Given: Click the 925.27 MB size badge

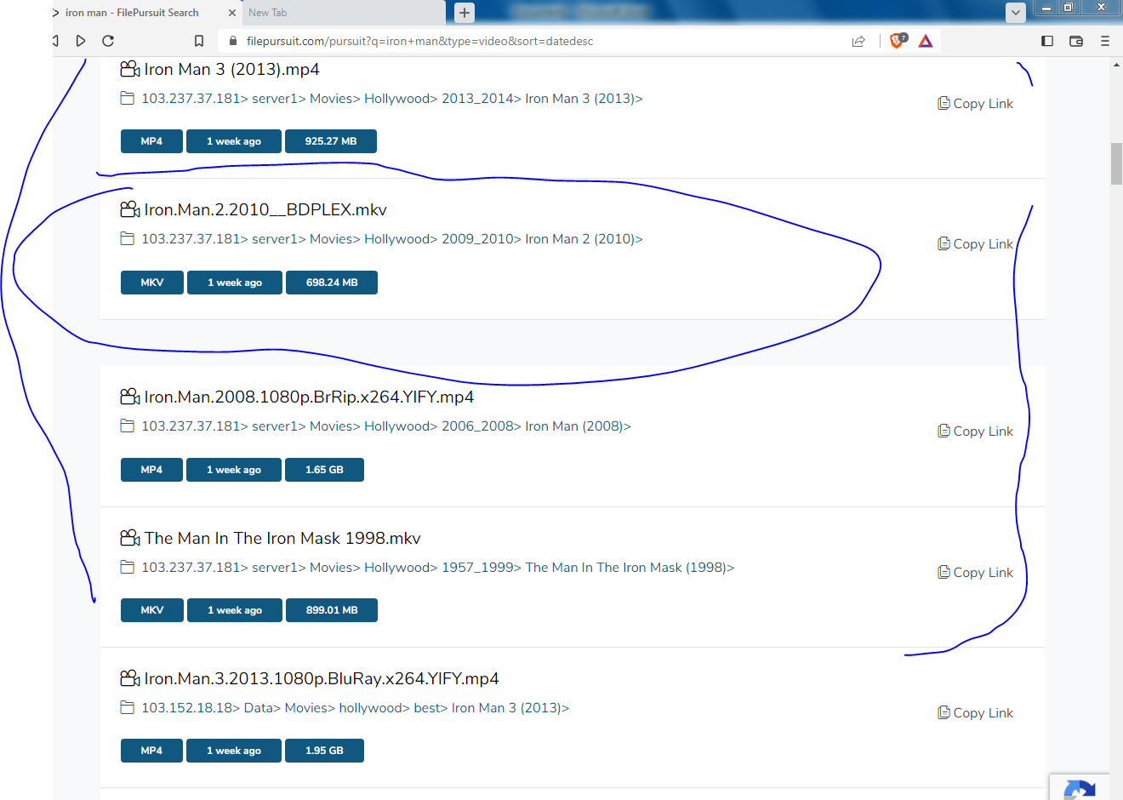Looking at the screenshot, I should 331,141.
